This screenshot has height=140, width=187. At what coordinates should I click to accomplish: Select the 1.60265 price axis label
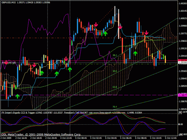pos(183,4)
